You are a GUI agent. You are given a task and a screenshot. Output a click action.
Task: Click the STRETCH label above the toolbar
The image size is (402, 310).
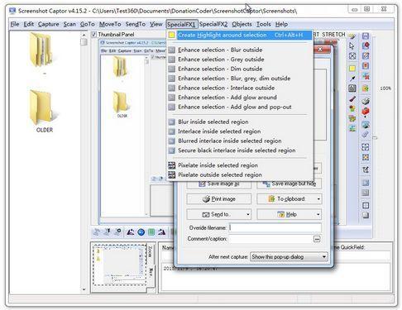click(333, 35)
